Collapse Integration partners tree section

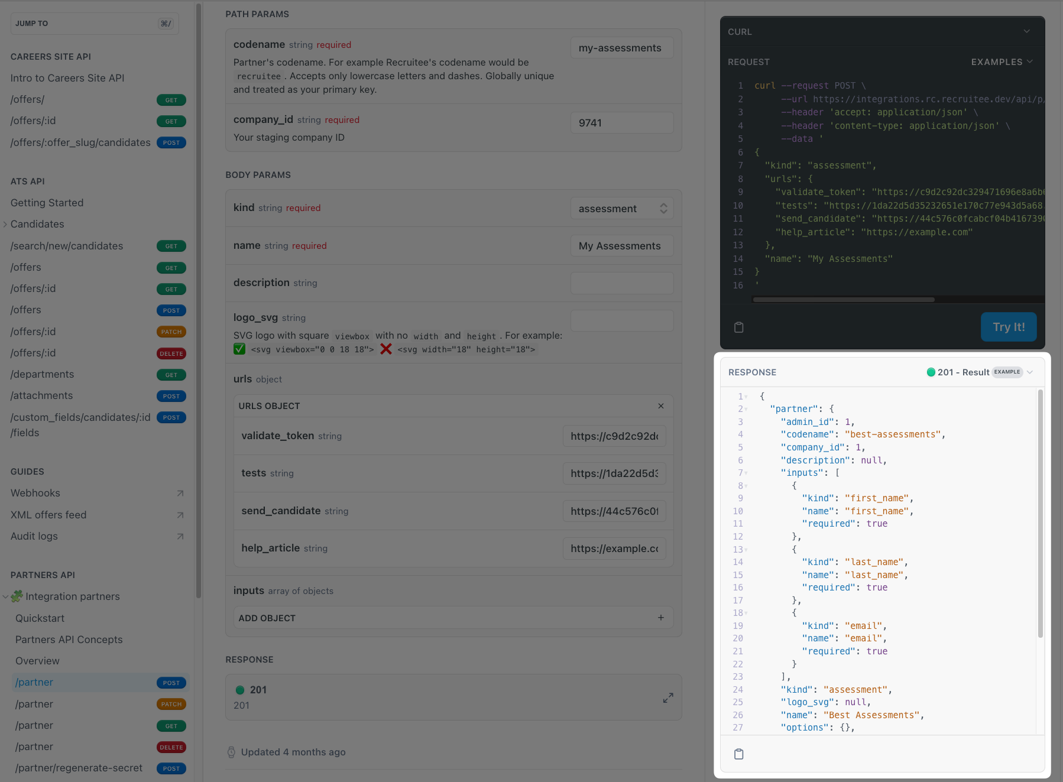click(5, 597)
